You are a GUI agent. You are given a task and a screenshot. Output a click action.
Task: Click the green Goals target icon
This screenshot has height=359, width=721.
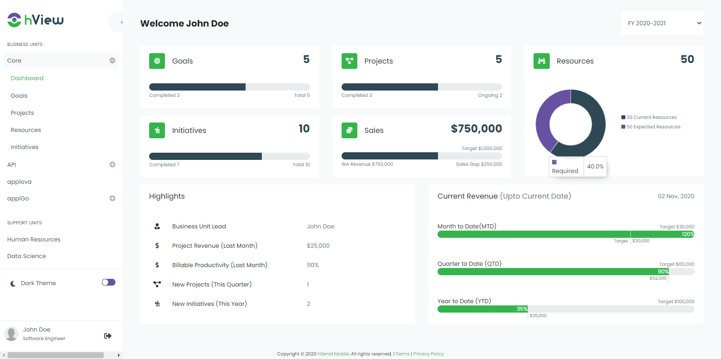coord(157,61)
